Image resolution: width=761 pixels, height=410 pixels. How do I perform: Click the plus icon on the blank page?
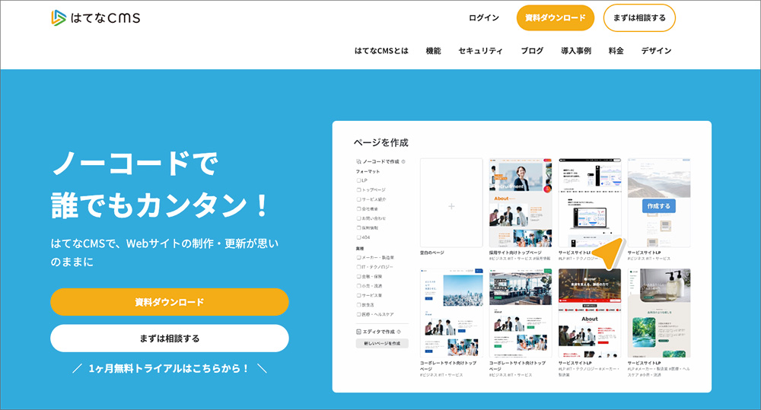tap(451, 206)
